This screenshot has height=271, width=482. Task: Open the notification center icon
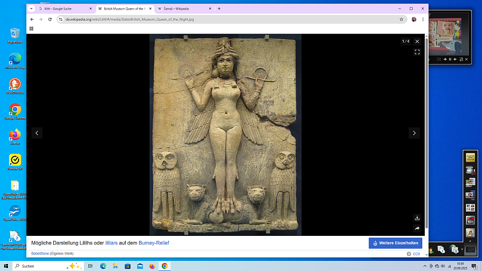[x=474, y=266]
